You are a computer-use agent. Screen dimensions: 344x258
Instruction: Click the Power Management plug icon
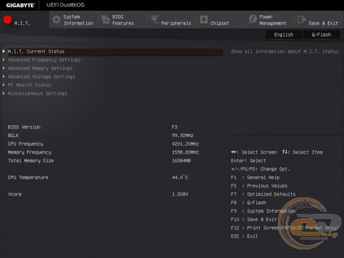(x=253, y=19)
